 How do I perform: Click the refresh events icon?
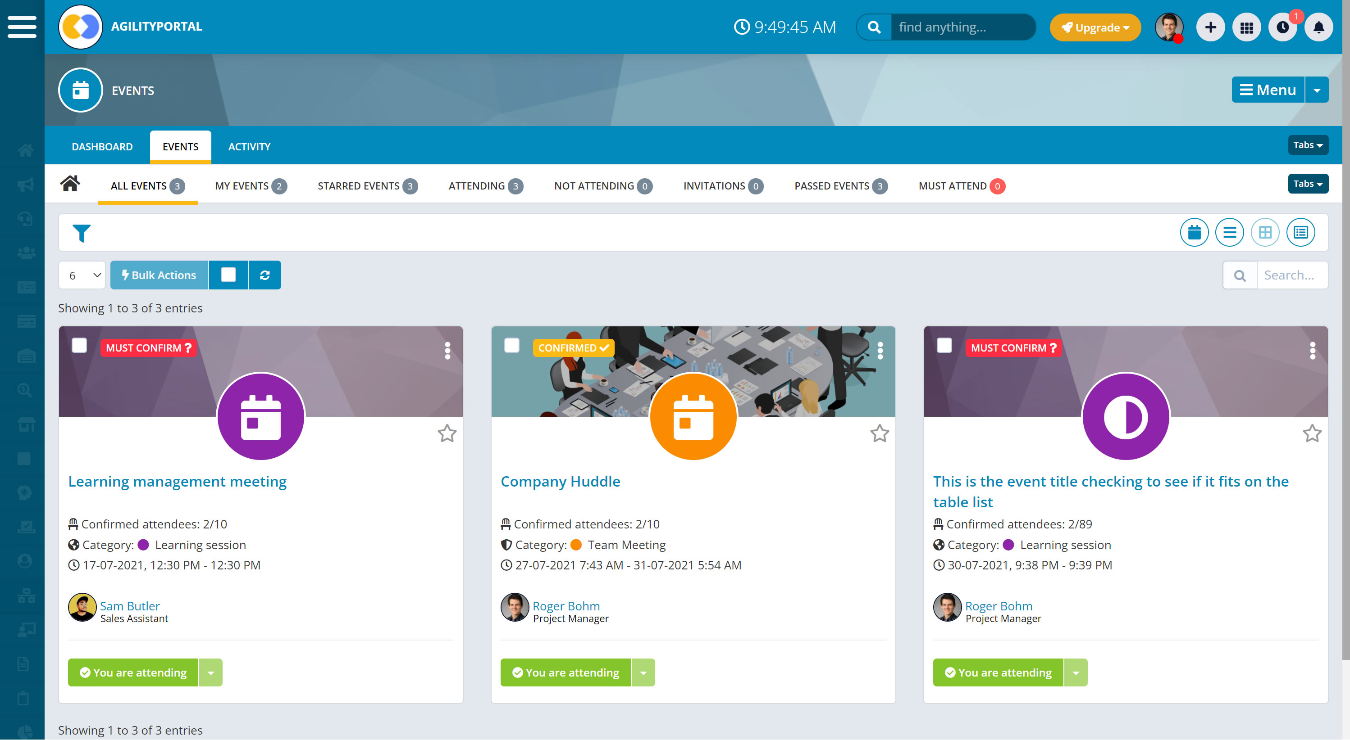click(x=265, y=275)
